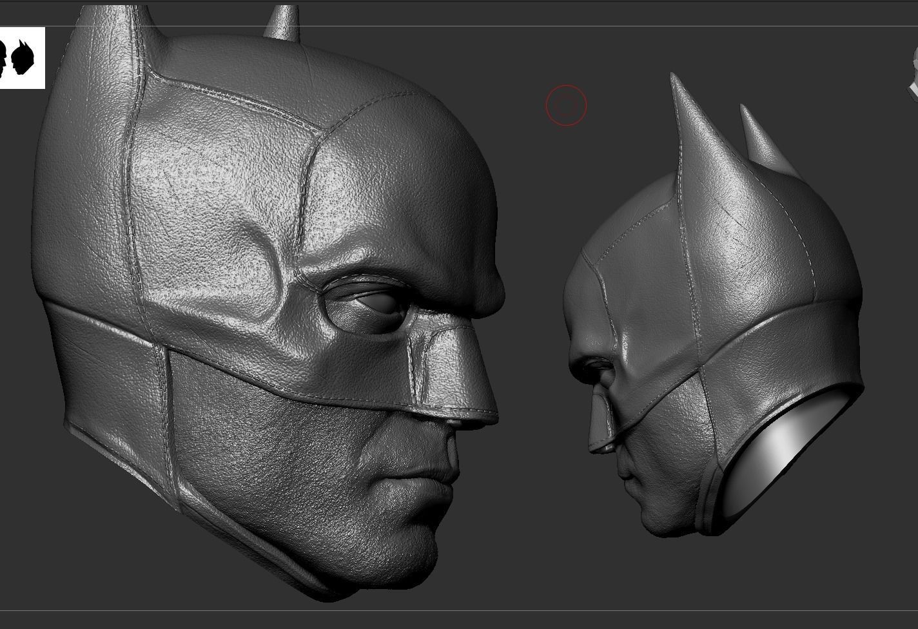The height and width of the screenshot is (629, 918).
Task: Select the large cowl model facing right
Action: [268, 303]
